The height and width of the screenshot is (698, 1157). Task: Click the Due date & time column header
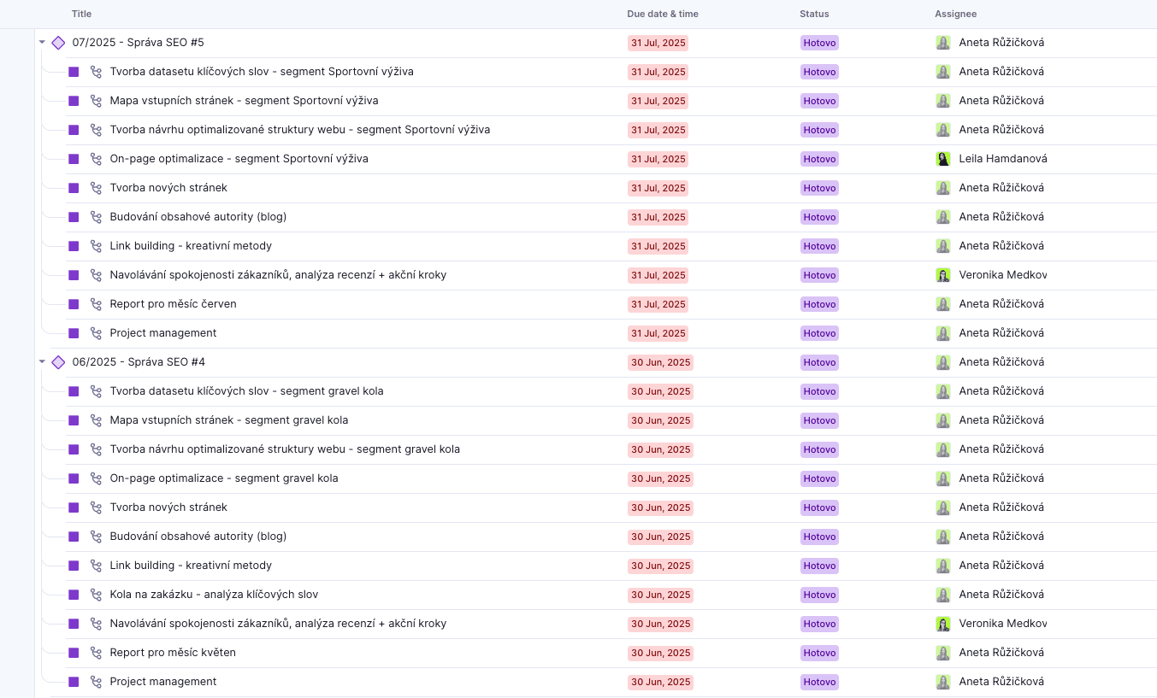pyautogui.click(x=663, y=14)
